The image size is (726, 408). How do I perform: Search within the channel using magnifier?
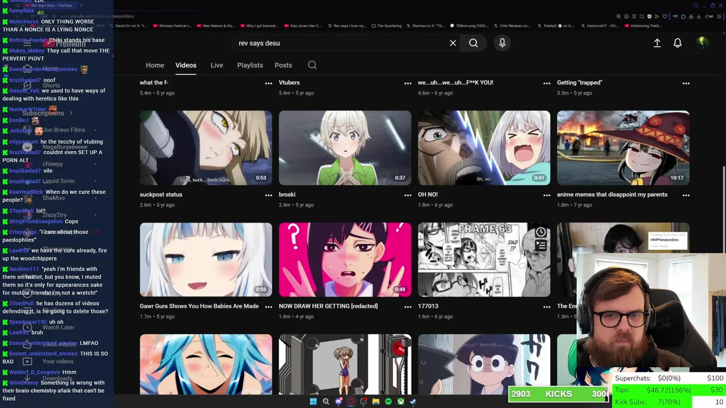click(312, 65)
